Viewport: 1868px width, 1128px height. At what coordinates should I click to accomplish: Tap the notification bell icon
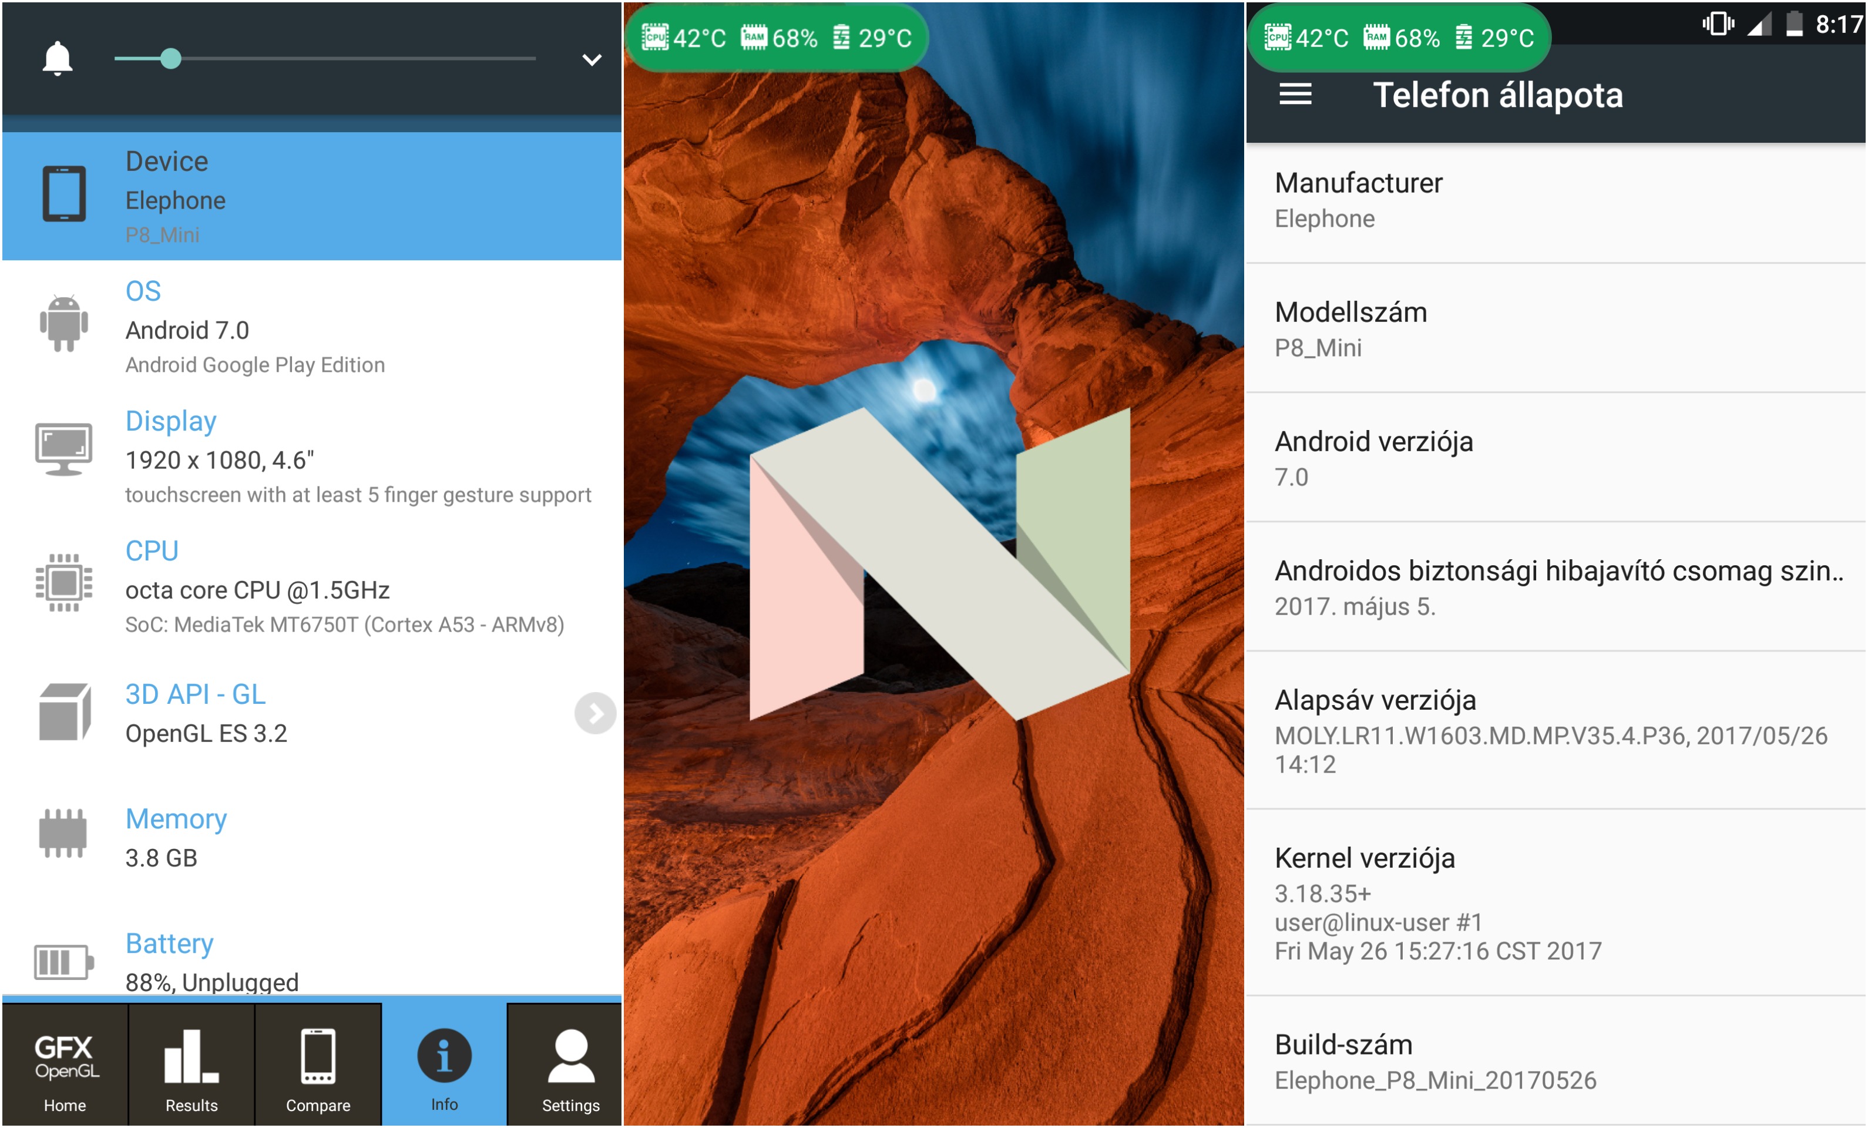click(57, 58)
